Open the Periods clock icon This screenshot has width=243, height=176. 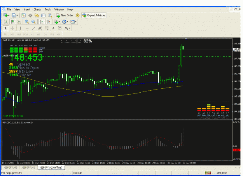[64, 22]
